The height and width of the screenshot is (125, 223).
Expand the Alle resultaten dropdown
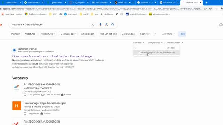coord(175,43)
